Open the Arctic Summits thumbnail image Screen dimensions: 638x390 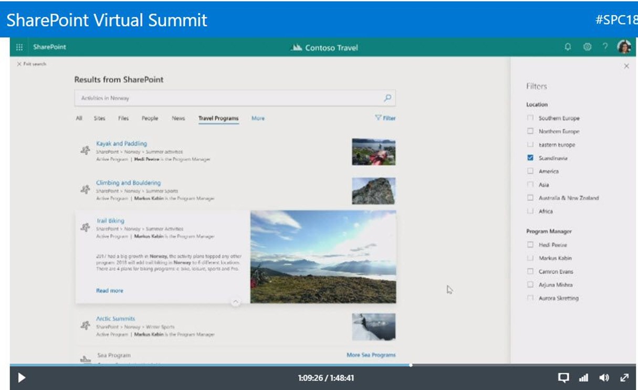(x=374, y=326)
